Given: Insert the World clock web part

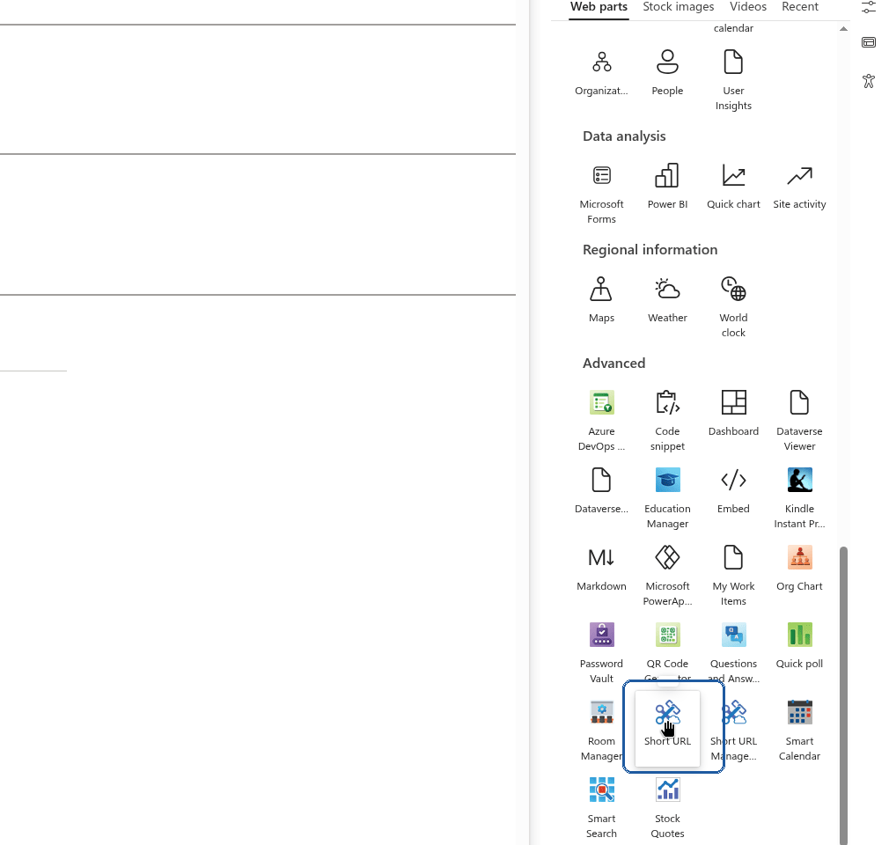Looking at the screenshot, I should (733, 307).
